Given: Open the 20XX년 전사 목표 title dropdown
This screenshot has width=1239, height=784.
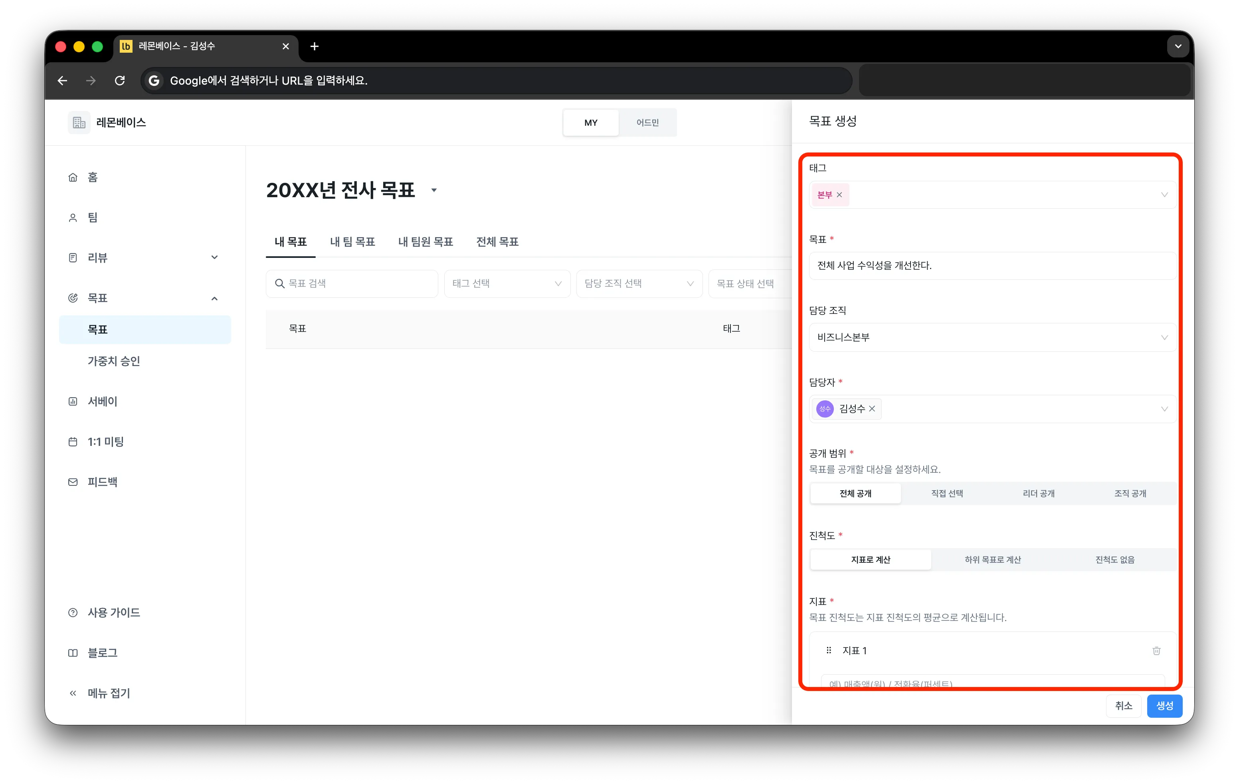Looking at the screenshot, I should click(434, 190).
